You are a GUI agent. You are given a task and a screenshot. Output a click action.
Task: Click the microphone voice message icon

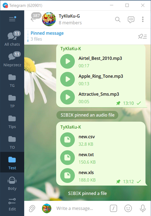click(x=143, y=208)
